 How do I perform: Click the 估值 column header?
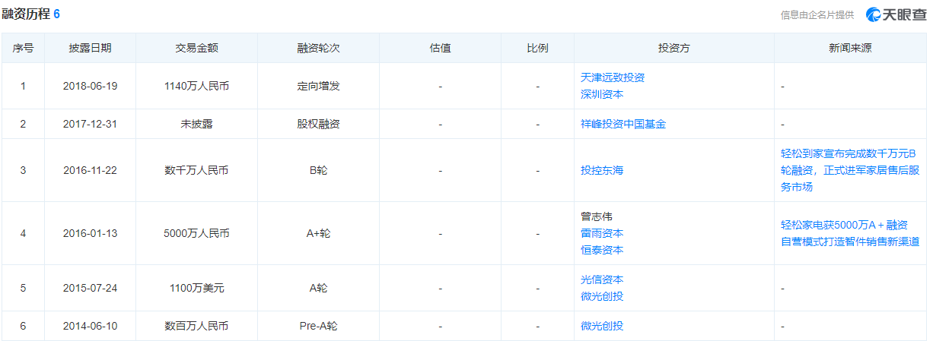[x=440, y=48]
